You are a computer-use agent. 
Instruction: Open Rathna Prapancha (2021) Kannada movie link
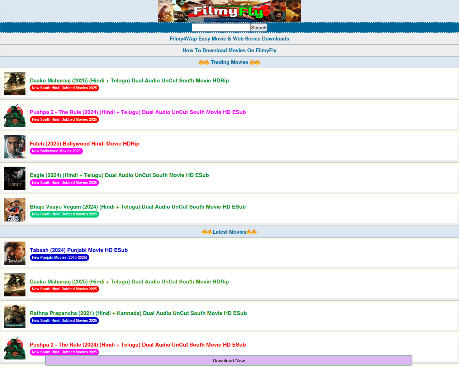click(138, 313)
